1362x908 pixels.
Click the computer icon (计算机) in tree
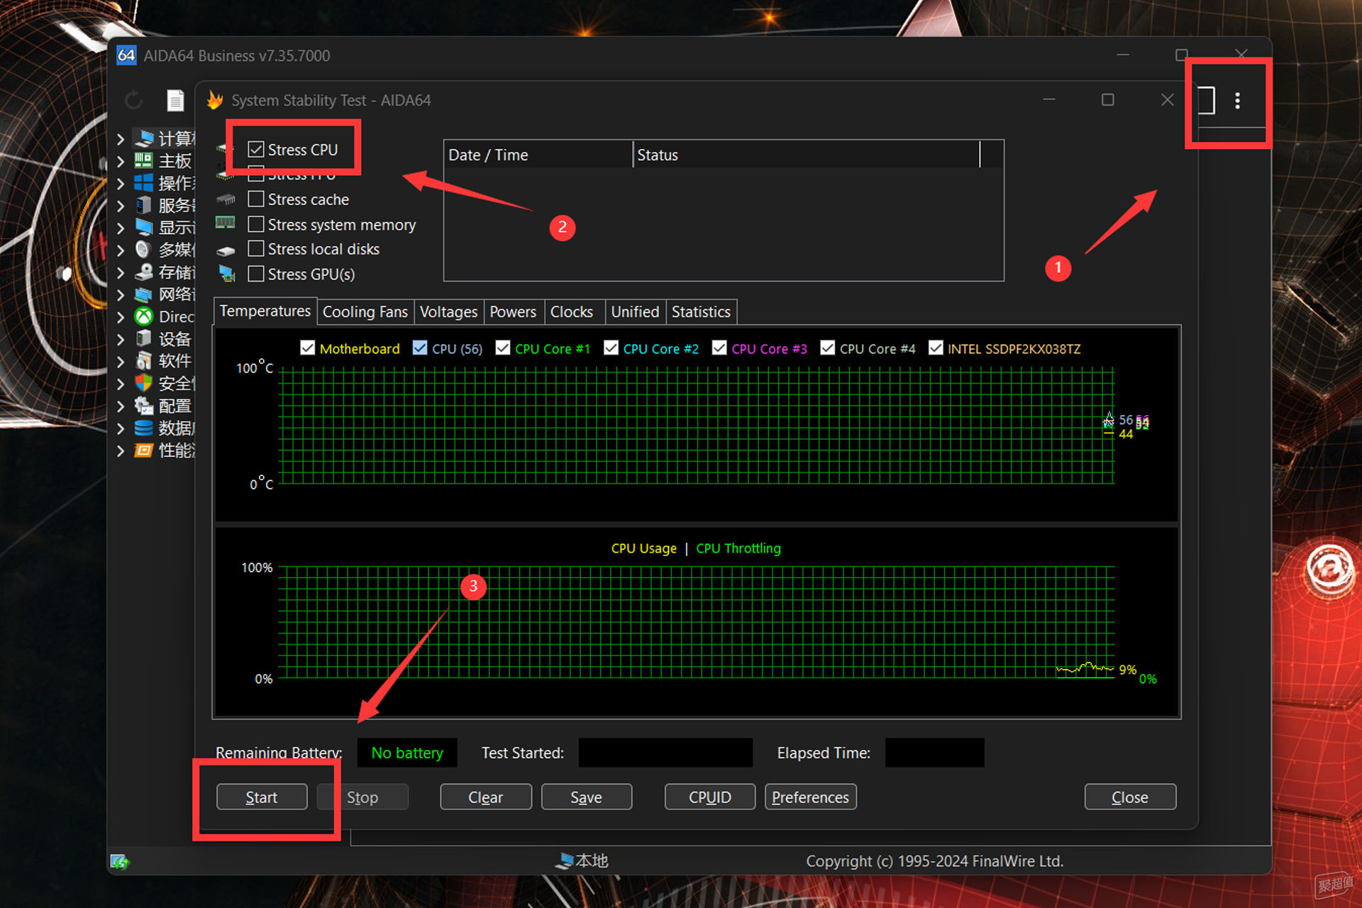point(145,138)
